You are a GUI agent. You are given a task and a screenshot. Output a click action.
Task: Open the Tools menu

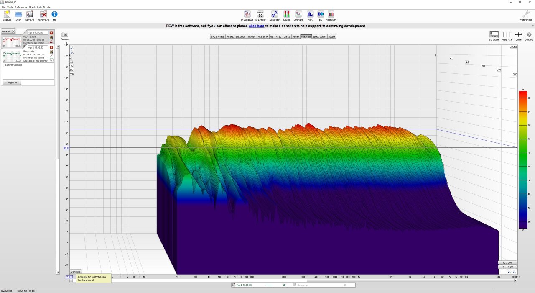[x=10, y=7]
